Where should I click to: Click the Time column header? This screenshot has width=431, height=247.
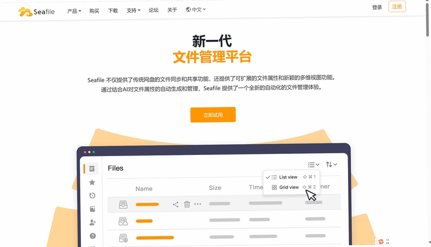click(256, 187)
